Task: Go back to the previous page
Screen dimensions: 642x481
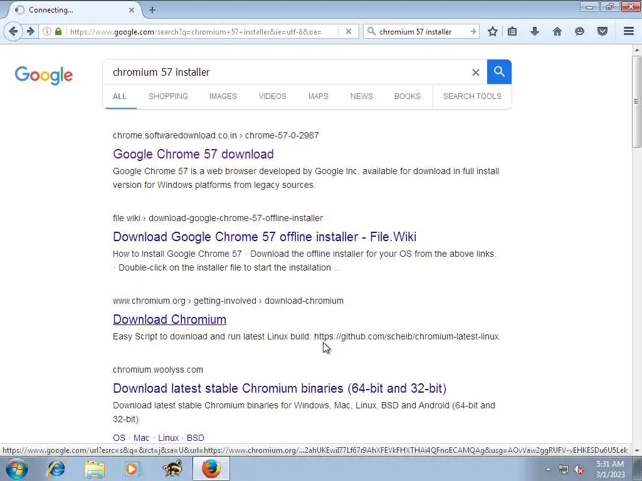Action: (x=13, y=31)
